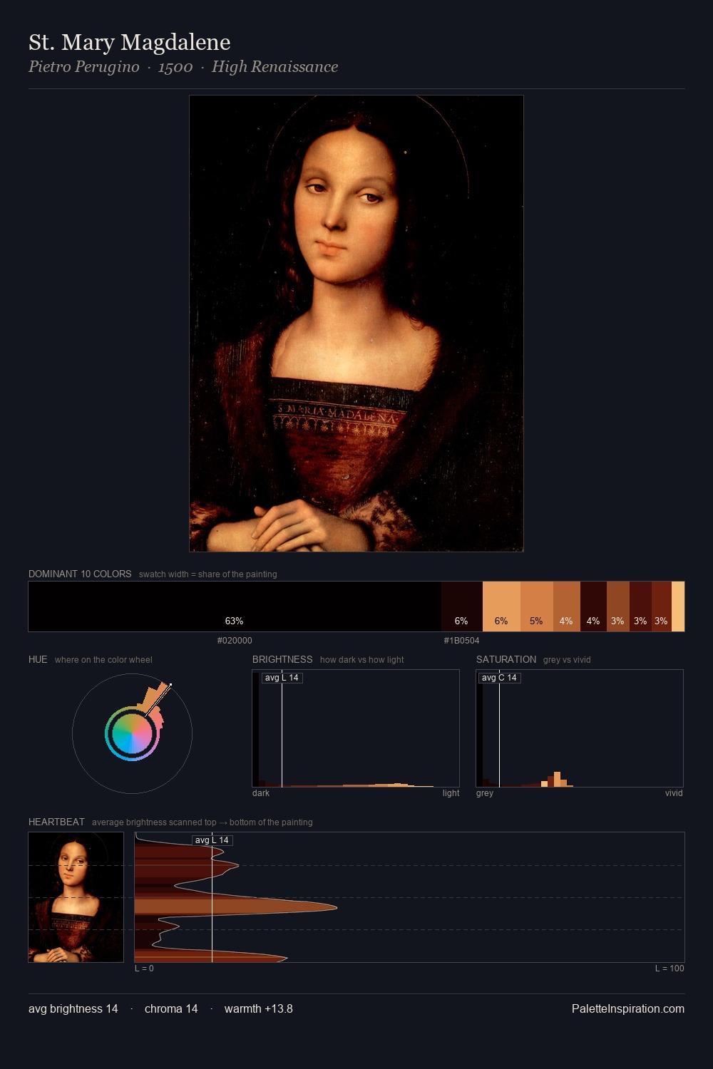
Task: Click the "HEARTBEAT" section heading
Action: [x=56, y=822]
